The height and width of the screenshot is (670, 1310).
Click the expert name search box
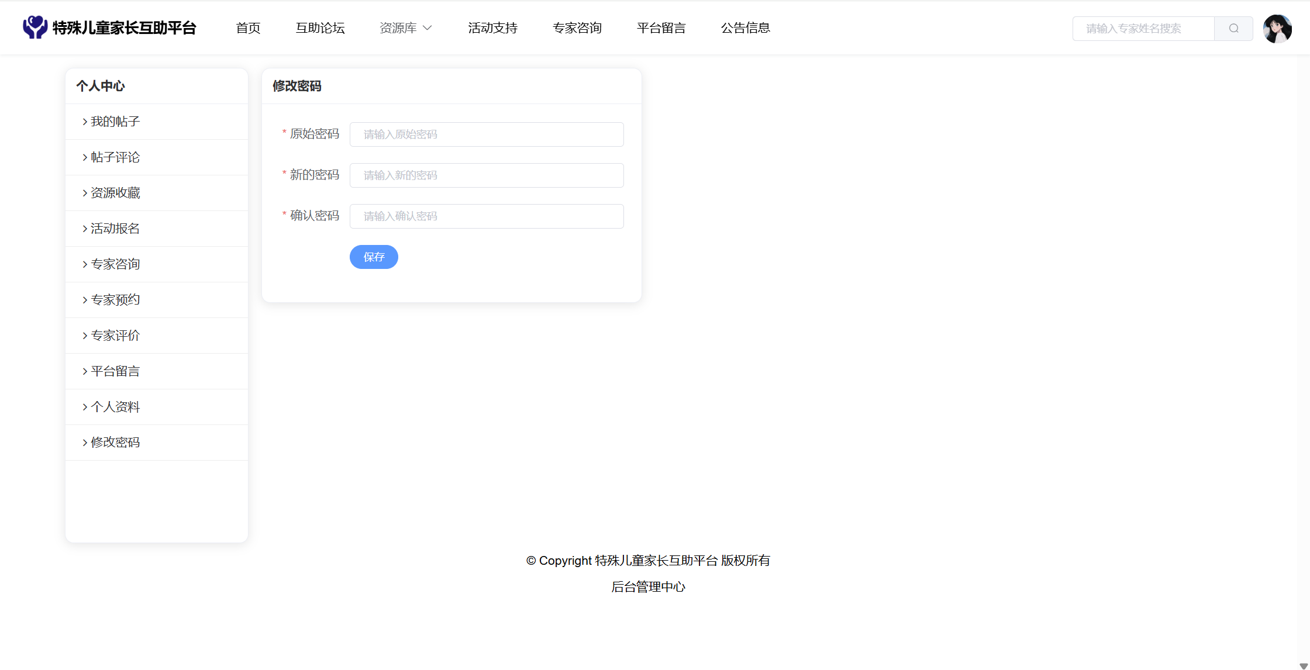1143,29
